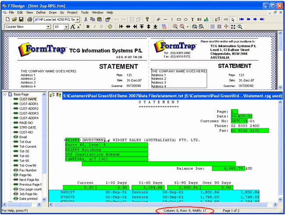The width and height of the screenshot is (285, 215).
Task: Select Tot-Due in the field tree
Action: coord(25,142)
